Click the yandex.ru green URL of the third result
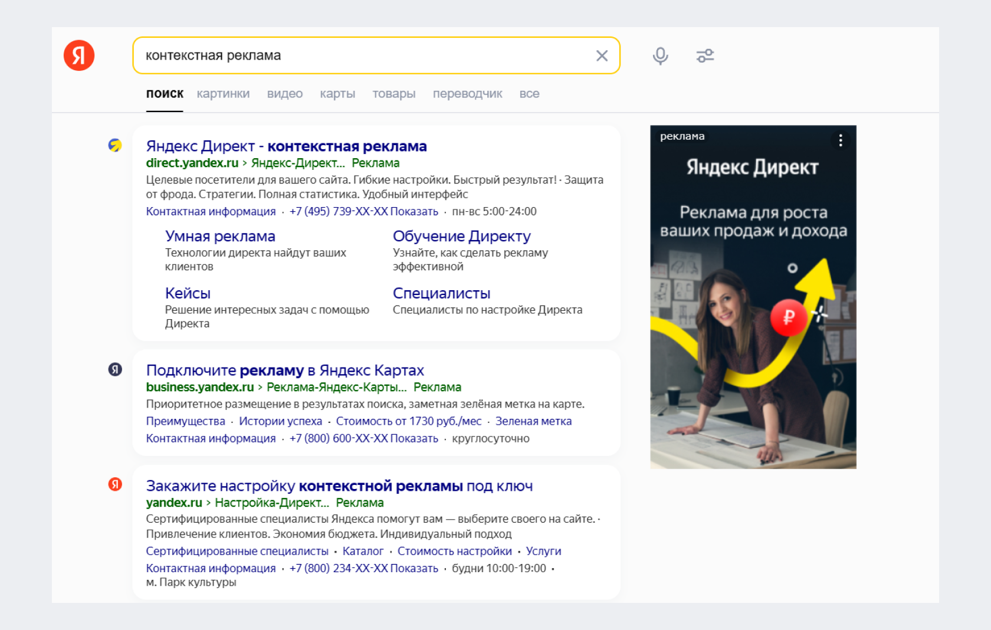 tap(174, 503)
